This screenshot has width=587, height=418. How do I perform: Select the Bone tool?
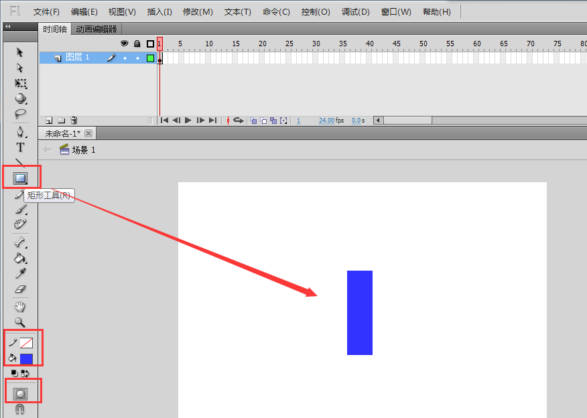click(x=20, y=242)
